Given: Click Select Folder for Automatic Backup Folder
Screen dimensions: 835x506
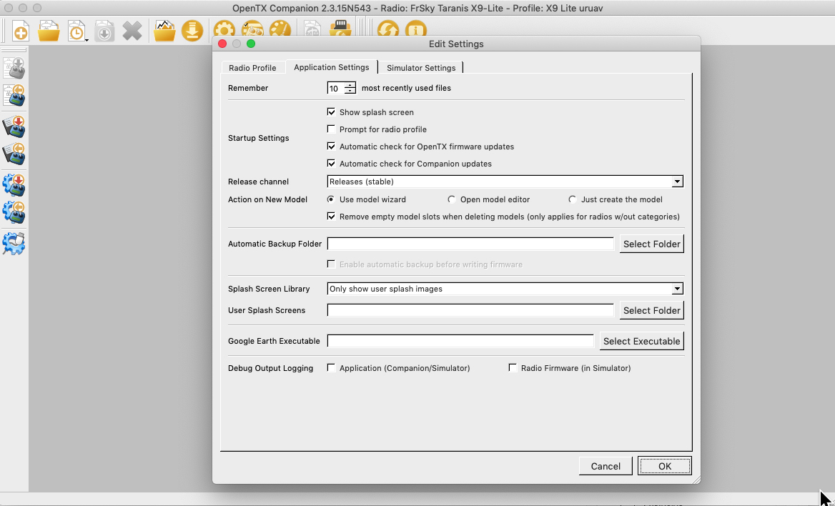Looking at the screenshot, I should point(652,244).
